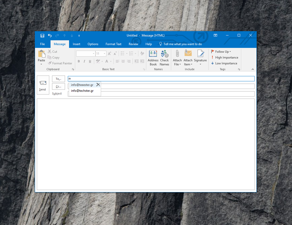Viewport: 292px width, 225px height.
Task: Mark message as Low Importance
Action: pyautogui.click(x=224, y=63)
